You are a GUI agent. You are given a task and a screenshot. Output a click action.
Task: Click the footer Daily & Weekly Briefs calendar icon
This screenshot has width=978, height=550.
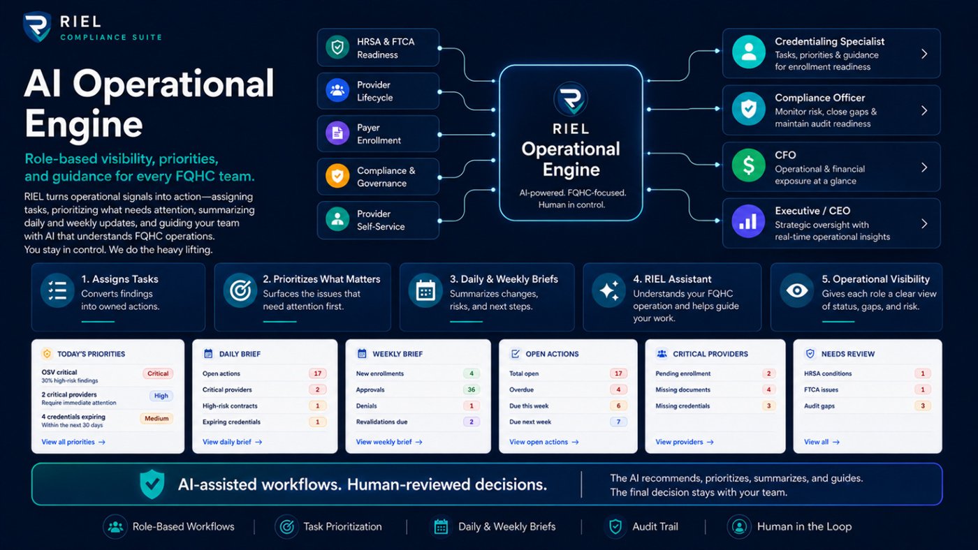(441, 527)
